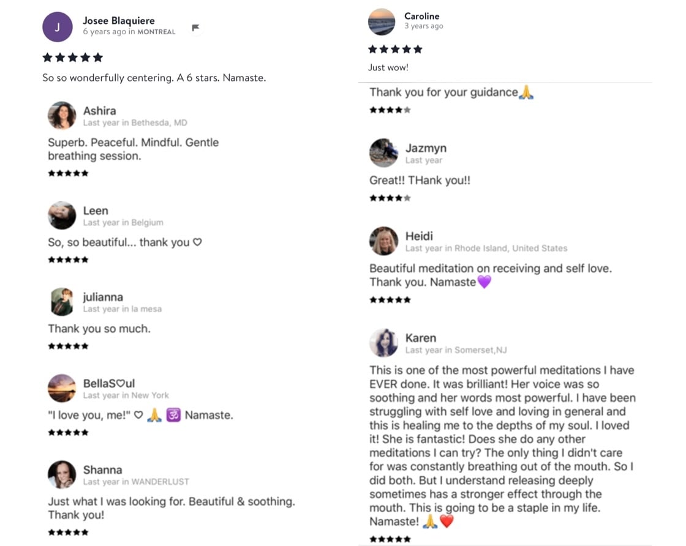This screenshot has width=686, height=546.
Task: Click Shanna's profile photo
Action: [62, 474]
